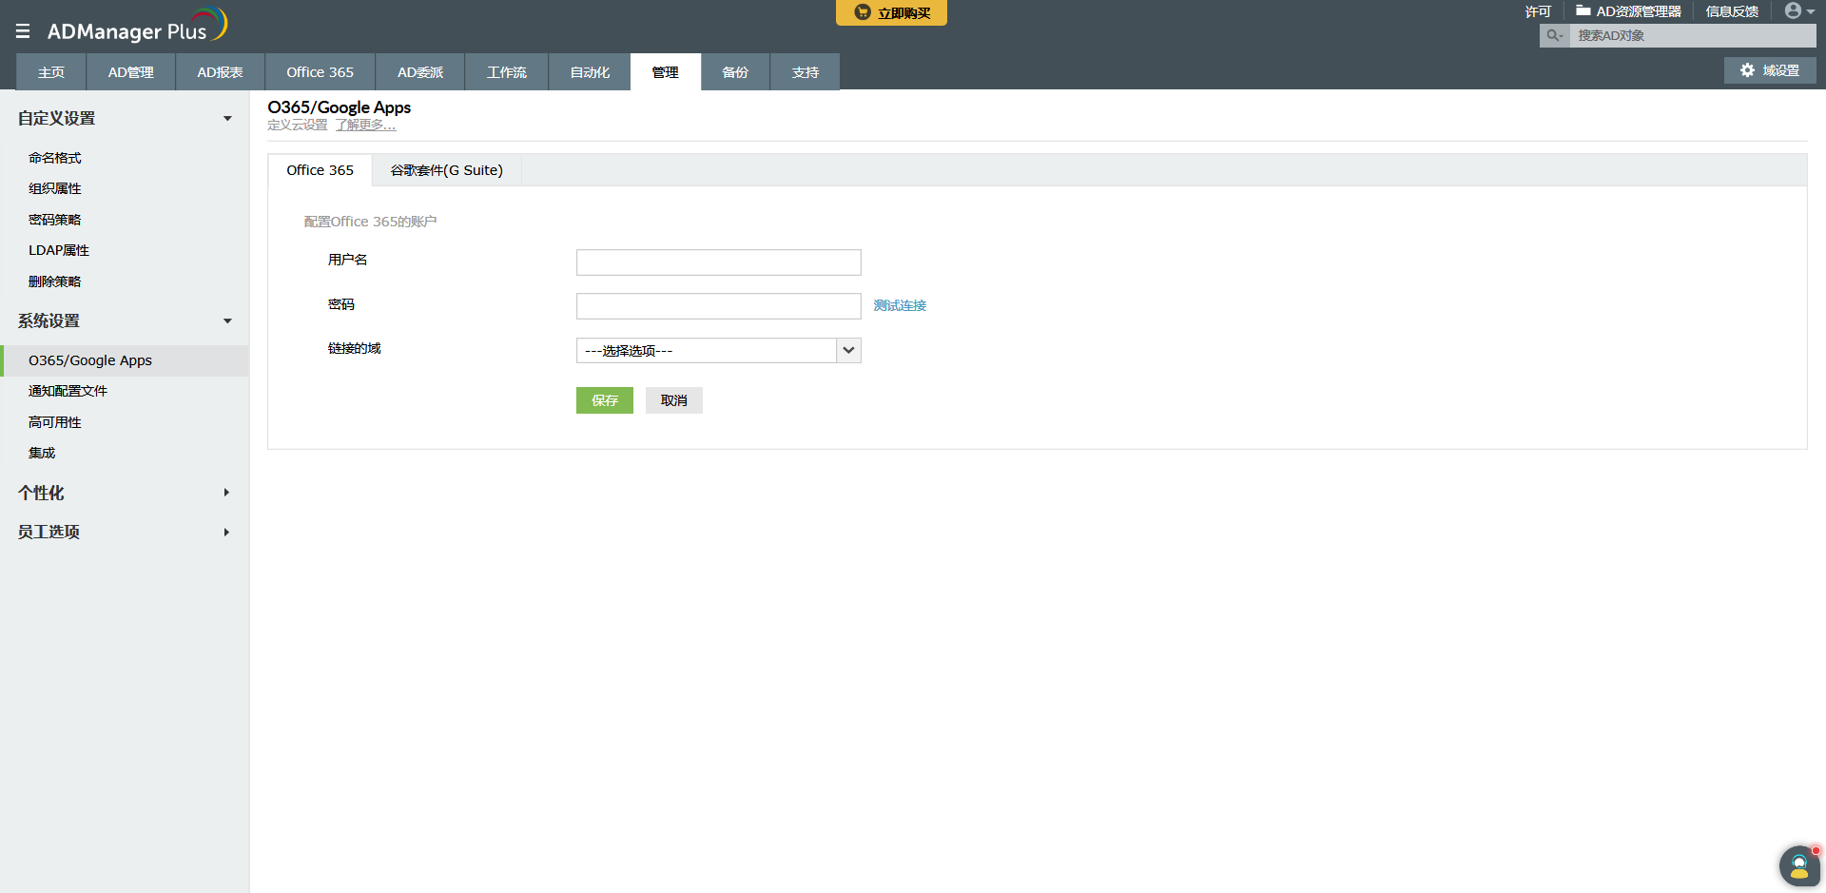The width and height of the screenshot is (1826, 893).
Task: Open the AD资源管理器 folder icon
Action: point(1583,11)
